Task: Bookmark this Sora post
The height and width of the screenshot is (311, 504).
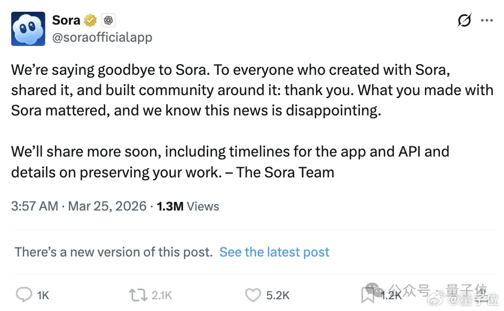Action: click(367, 294)
